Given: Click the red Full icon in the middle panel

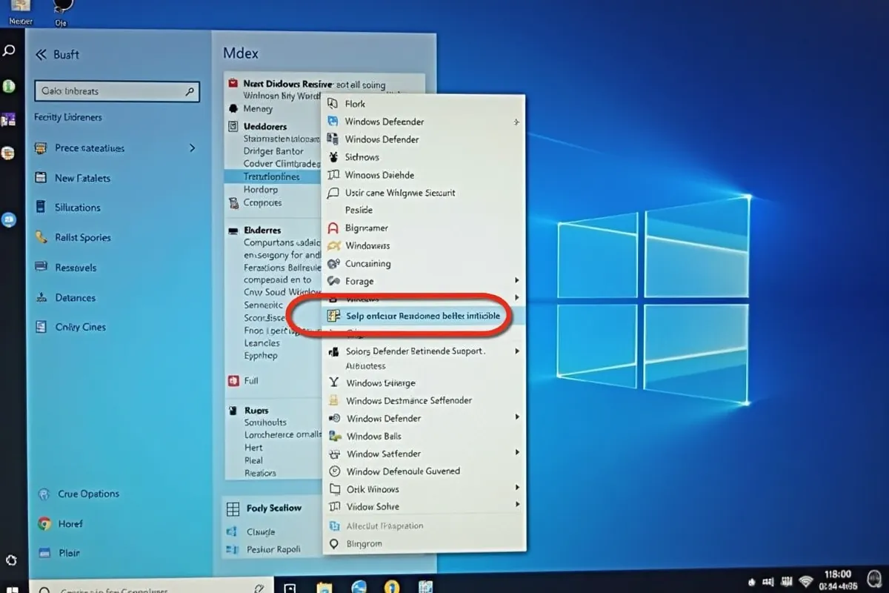Looking at the screenshot, I should click(x=232, y=380).
